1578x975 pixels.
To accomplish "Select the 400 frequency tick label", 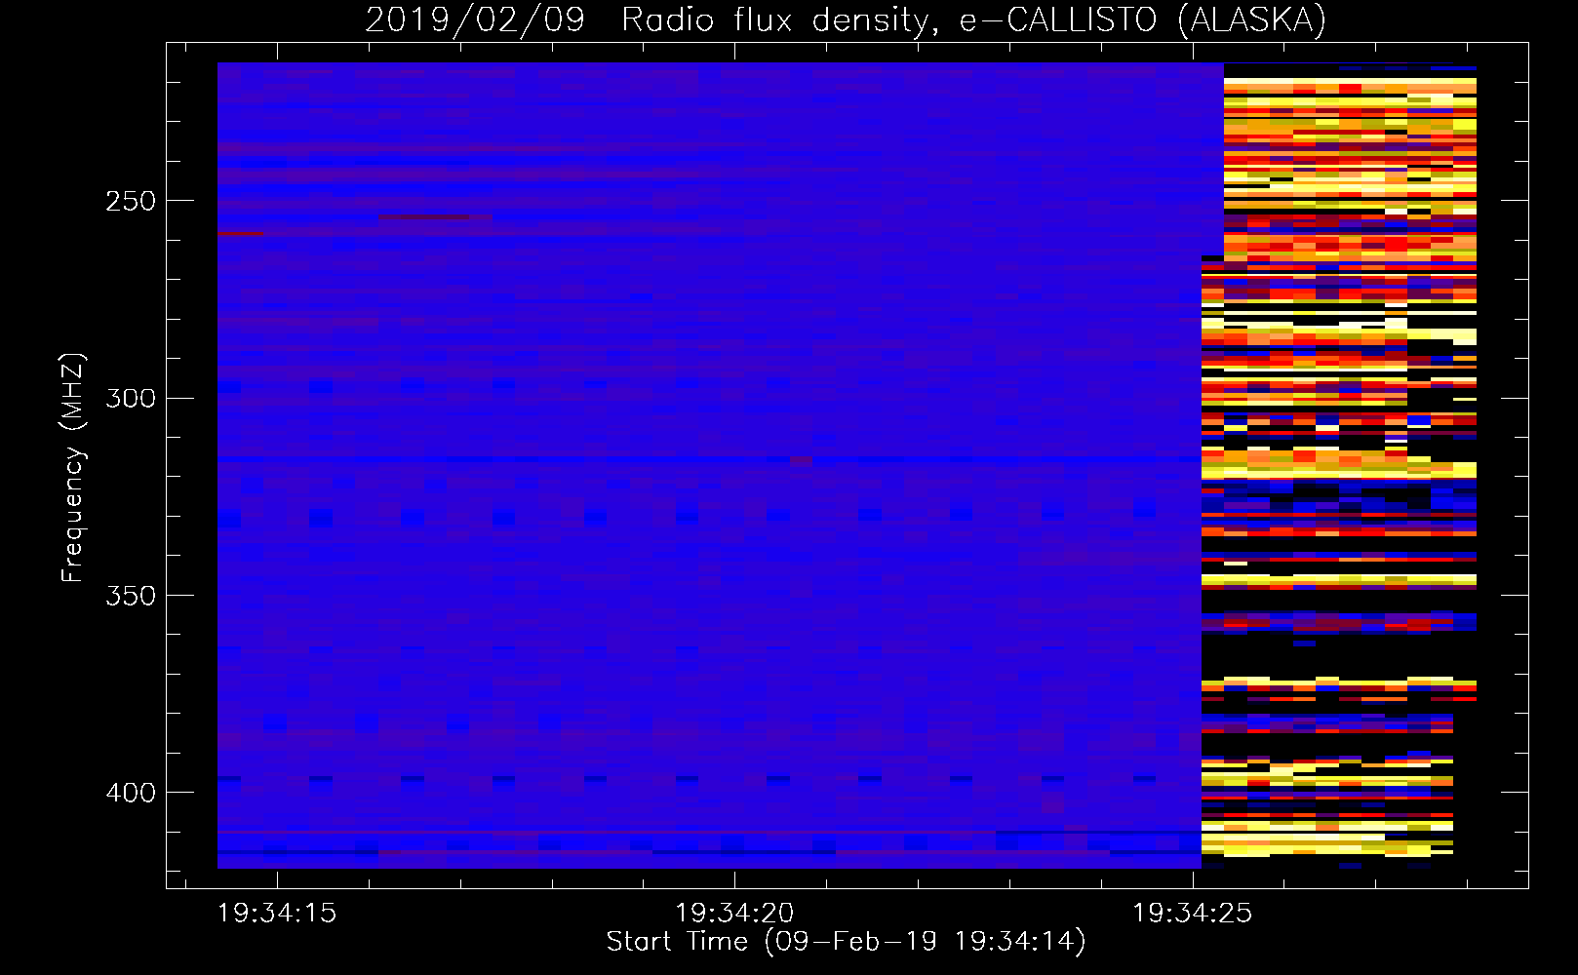I will [131, 792].
